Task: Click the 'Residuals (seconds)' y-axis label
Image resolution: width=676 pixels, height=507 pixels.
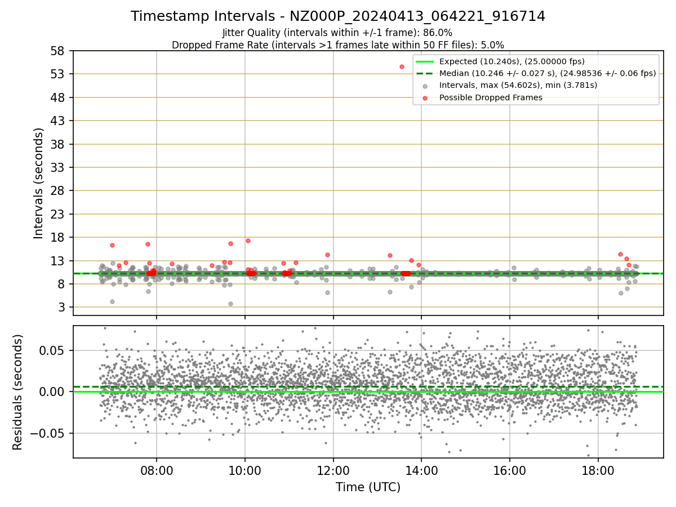Action: [x=17, y=392]
